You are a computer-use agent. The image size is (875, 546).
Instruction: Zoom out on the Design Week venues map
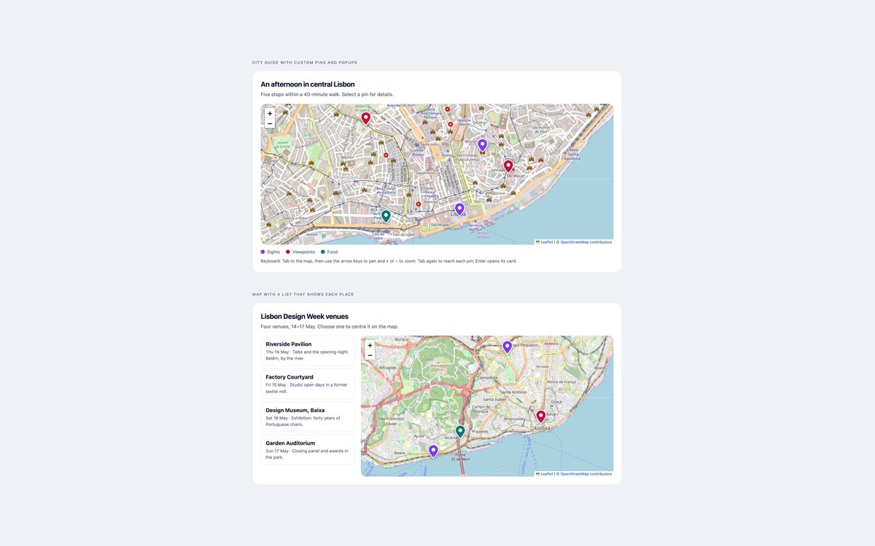[x=370, y=355]
